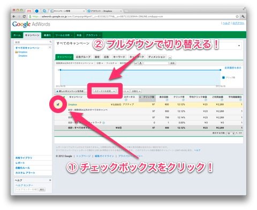Screen dimensions: 257x210
Task: Open the カスタム アラート link
Action: pyautogui.click(x=25, y=173)
